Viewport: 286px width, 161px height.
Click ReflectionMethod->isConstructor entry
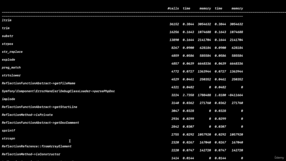coord(31,154)
